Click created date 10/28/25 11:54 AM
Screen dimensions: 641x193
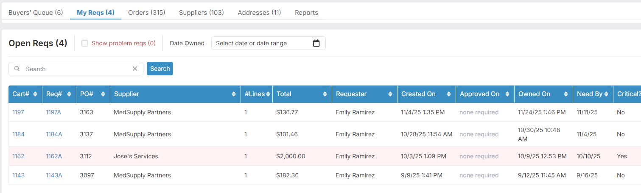pyautogui.click(x=426, y=134)
